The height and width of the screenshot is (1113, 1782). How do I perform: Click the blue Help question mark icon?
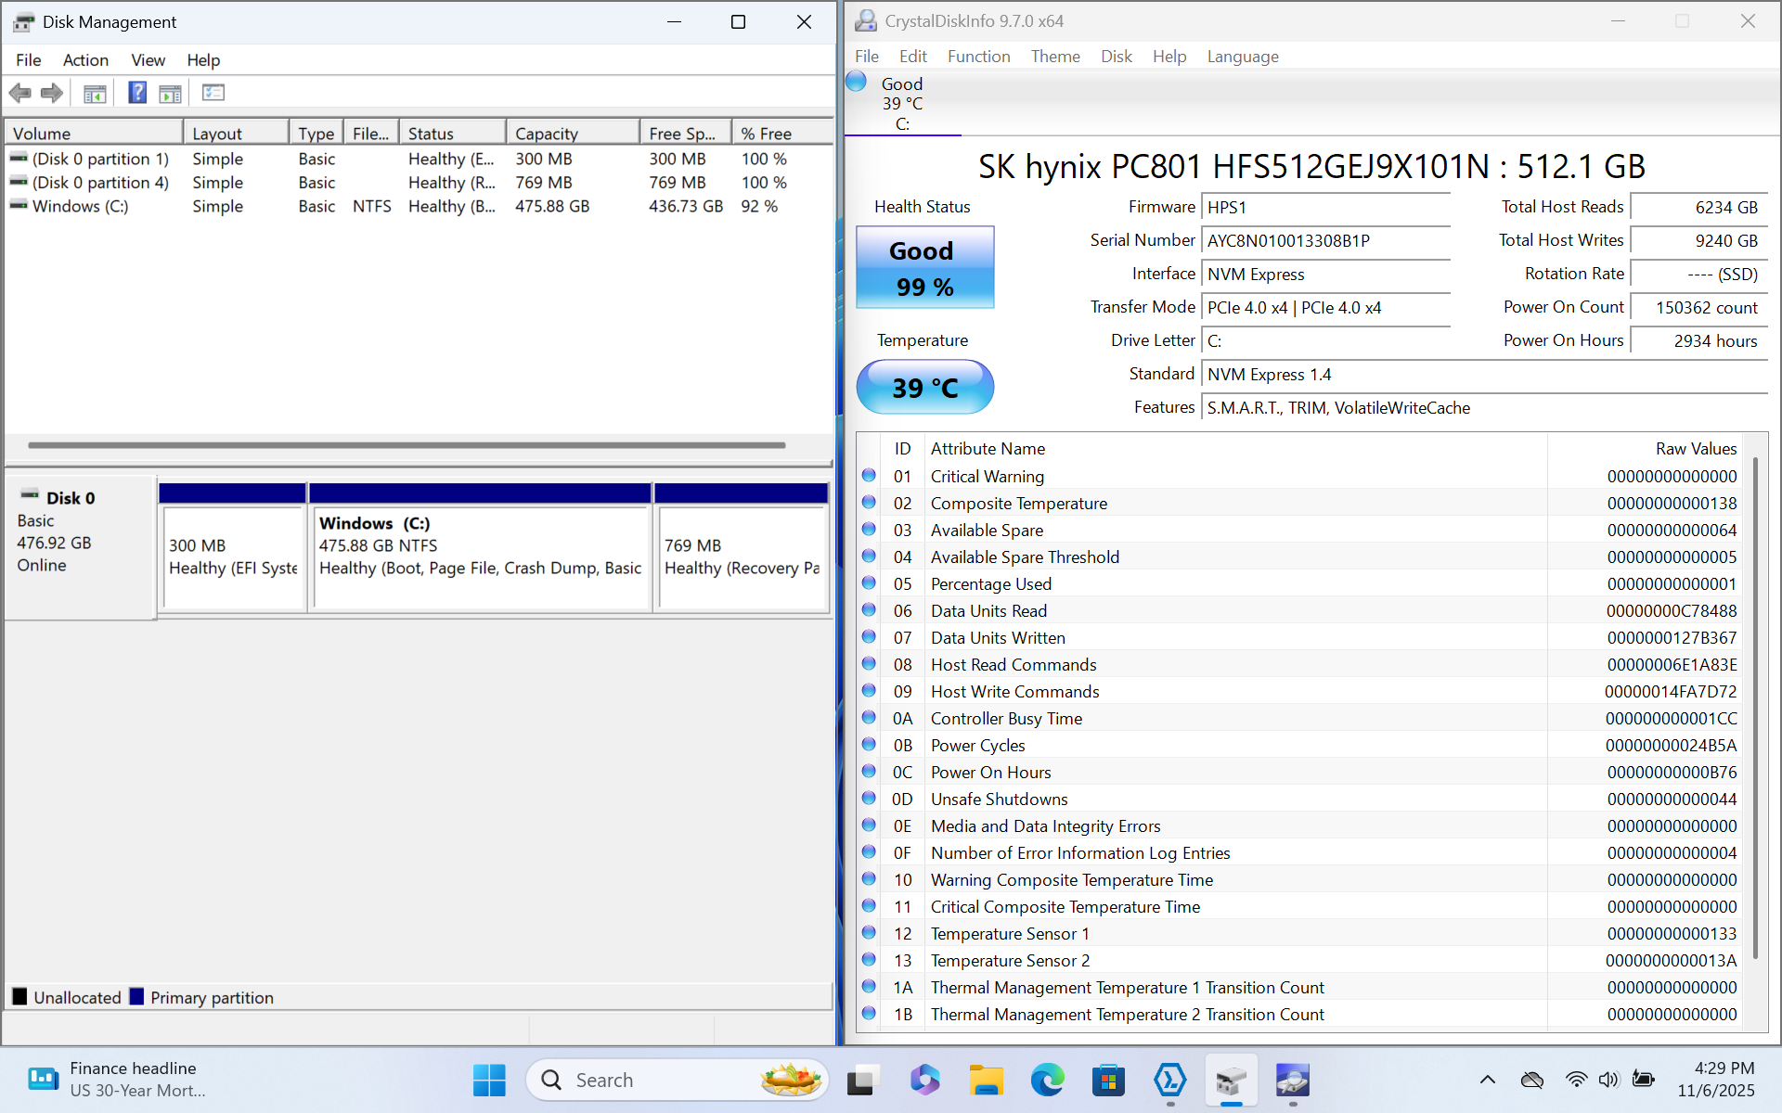(x=137, y=93)
